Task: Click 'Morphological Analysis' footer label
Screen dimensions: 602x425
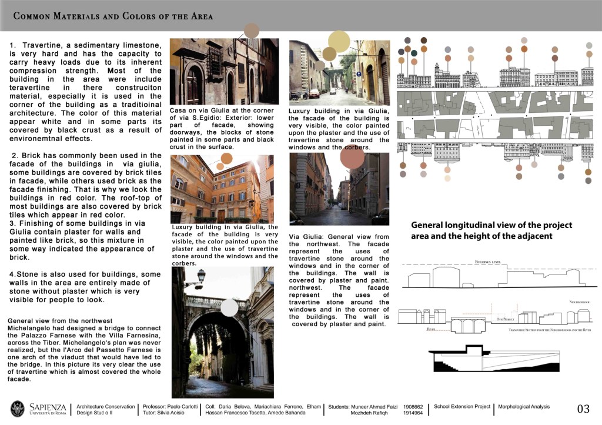Action: (523, 407)
